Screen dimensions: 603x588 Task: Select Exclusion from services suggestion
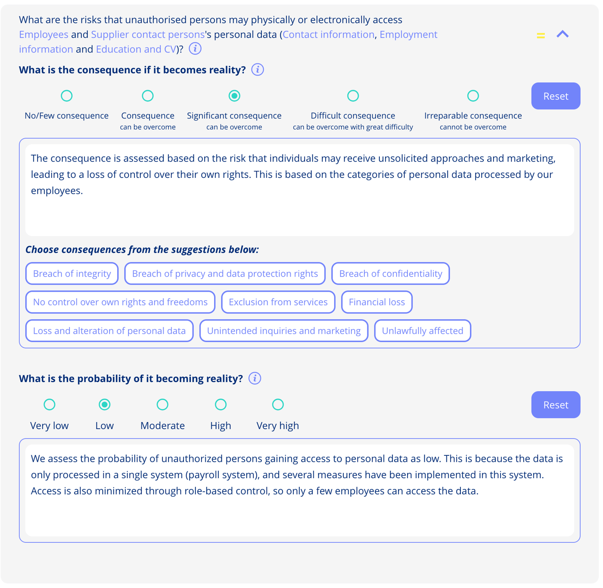278,302
